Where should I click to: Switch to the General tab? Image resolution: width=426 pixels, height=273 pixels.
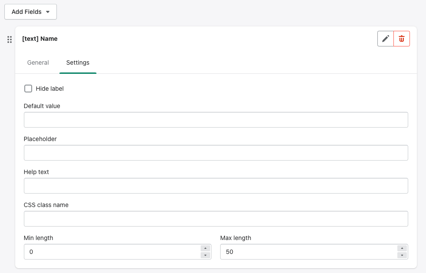coord(38,62)
